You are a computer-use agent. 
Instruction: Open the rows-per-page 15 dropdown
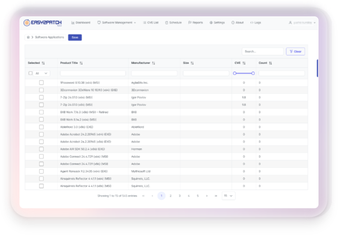(x=228, y=196)
